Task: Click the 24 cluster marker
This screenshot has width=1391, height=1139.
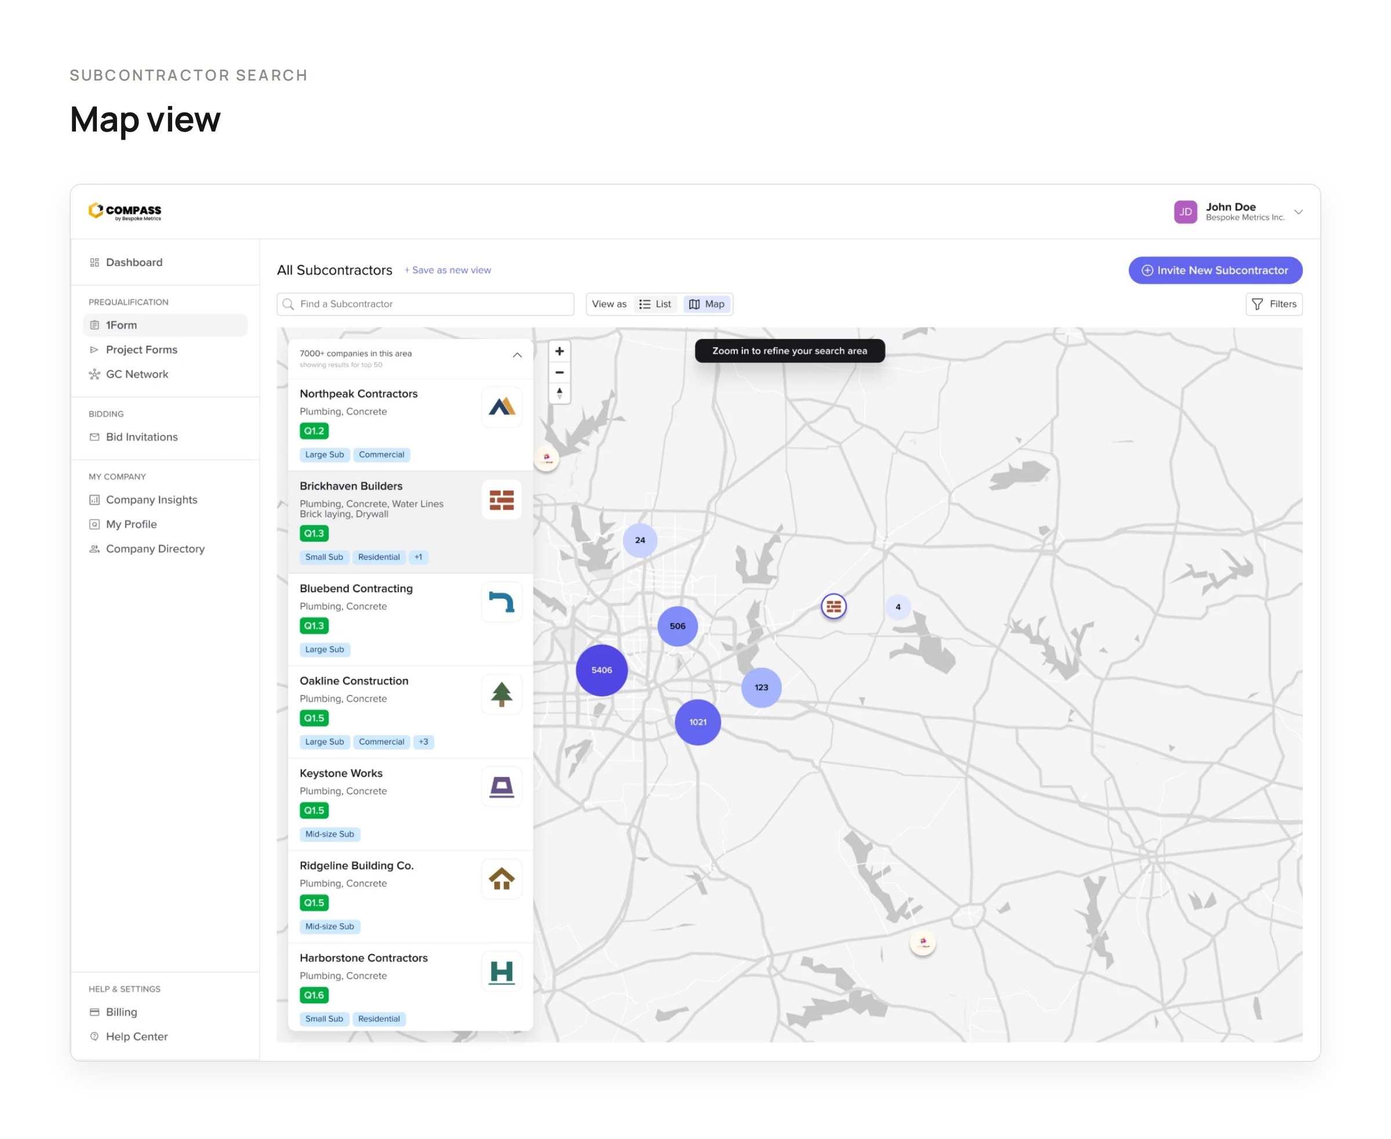Action: [640, 541]
